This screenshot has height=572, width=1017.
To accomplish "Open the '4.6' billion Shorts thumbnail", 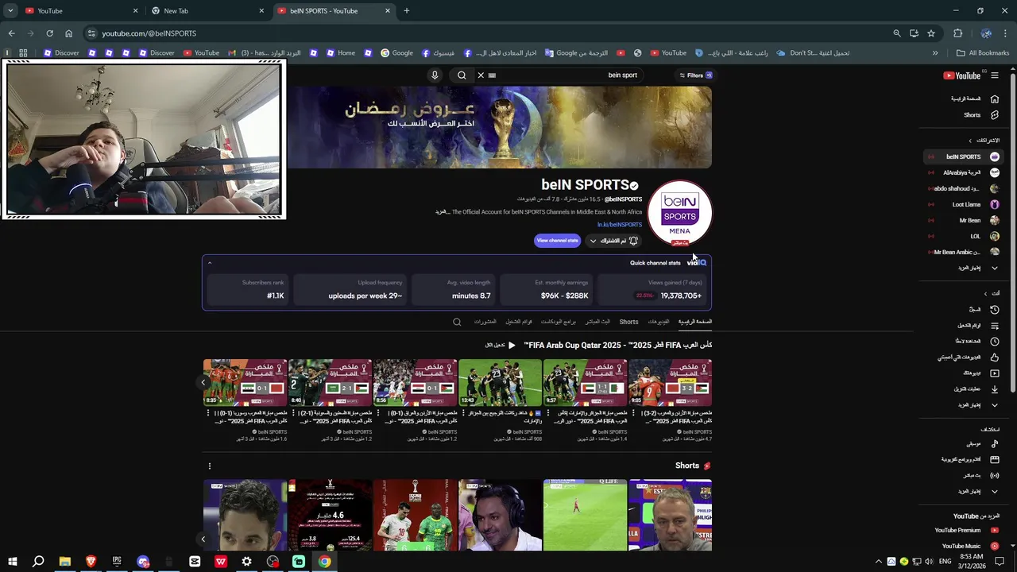I will click(330, 515).
